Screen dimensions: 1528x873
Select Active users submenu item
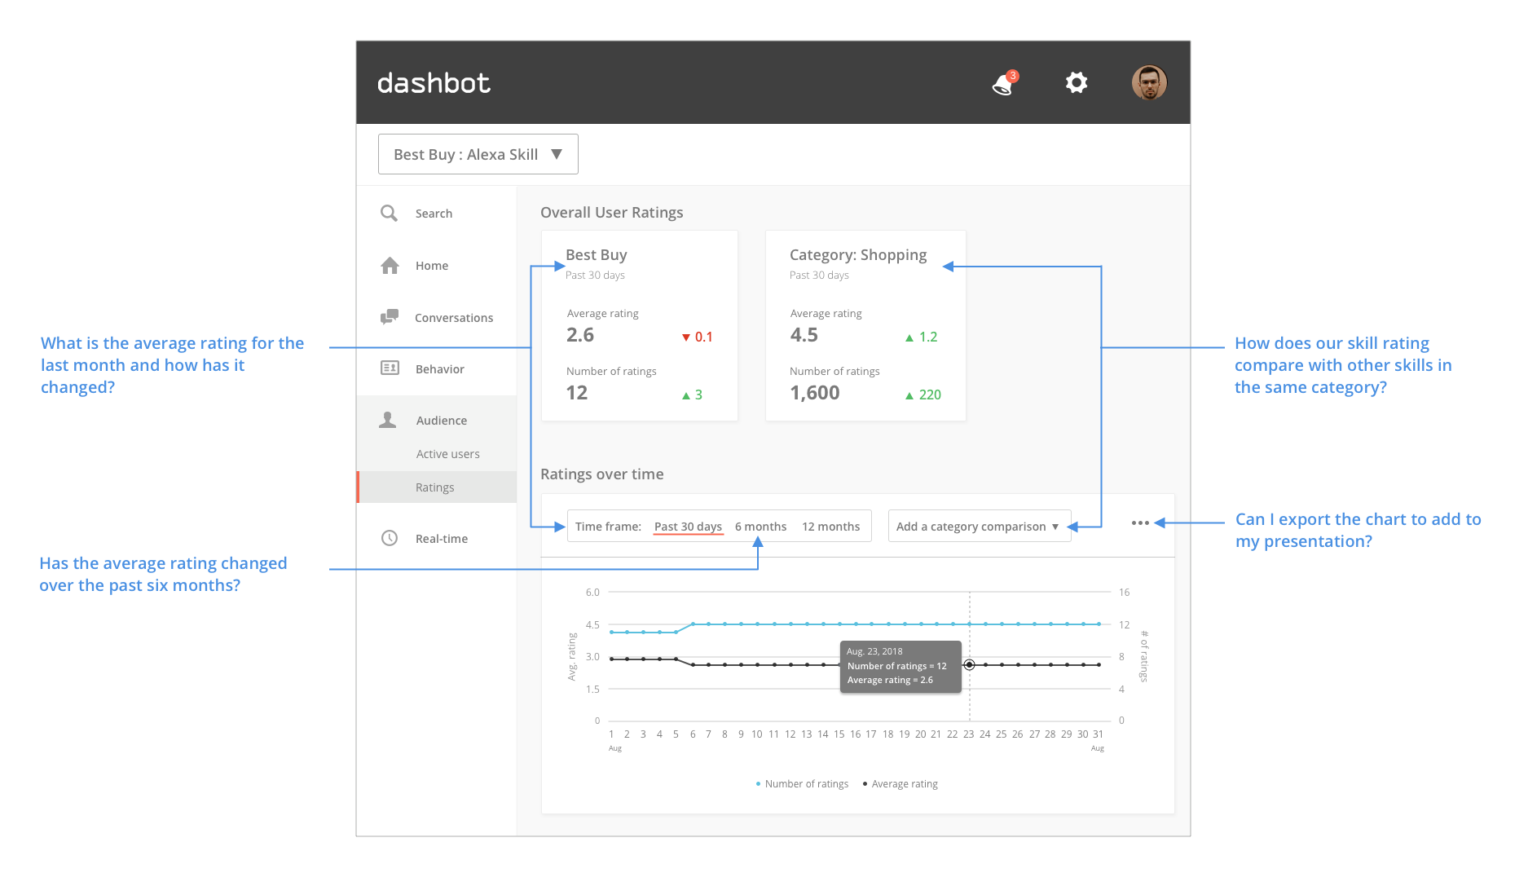tap(447, 454)
